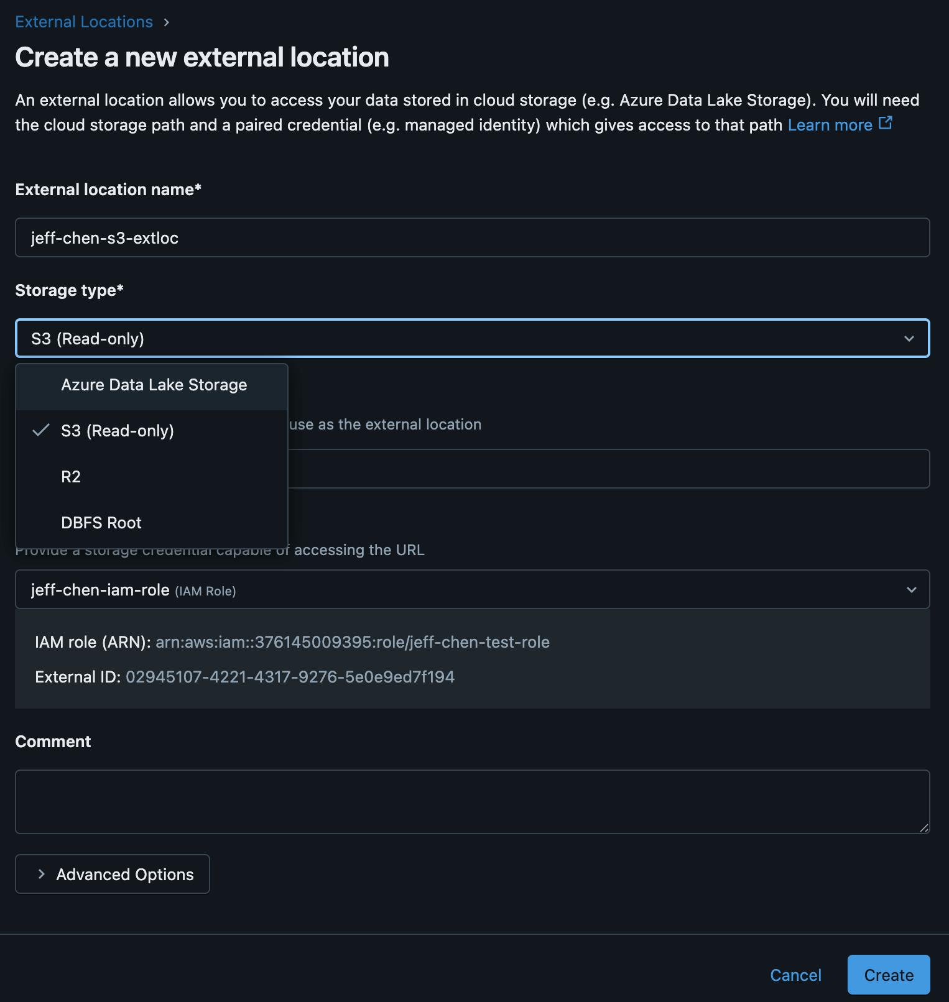Choose the S3 (Read-only) option
The height and width of the screenshot is (1002, 949).
[118, 431]
